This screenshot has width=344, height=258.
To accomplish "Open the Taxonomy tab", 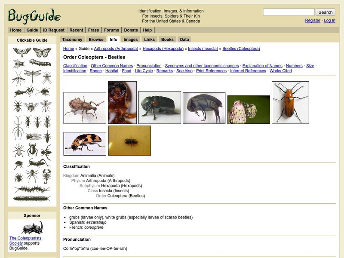I will (74, 39).
